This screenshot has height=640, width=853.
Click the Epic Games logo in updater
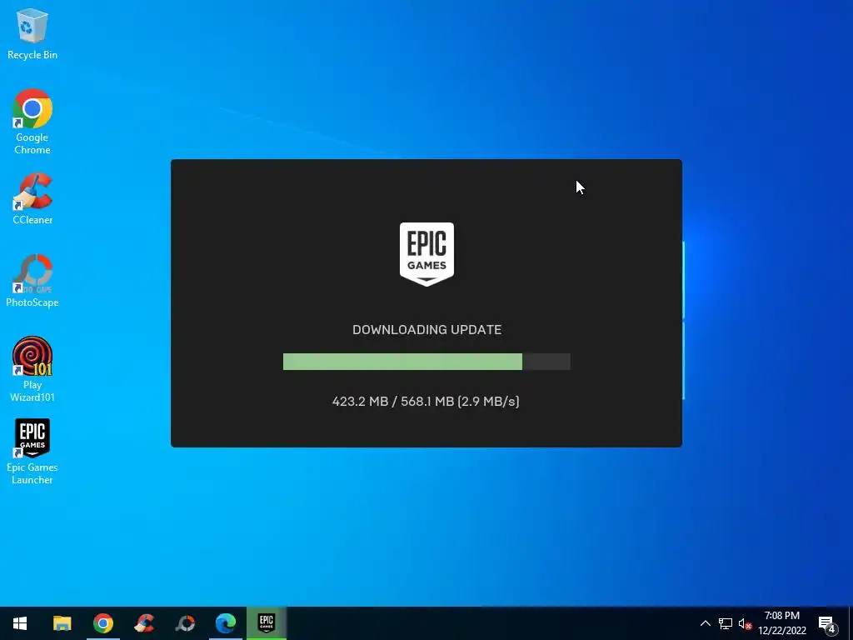click(x=426, y=253)
